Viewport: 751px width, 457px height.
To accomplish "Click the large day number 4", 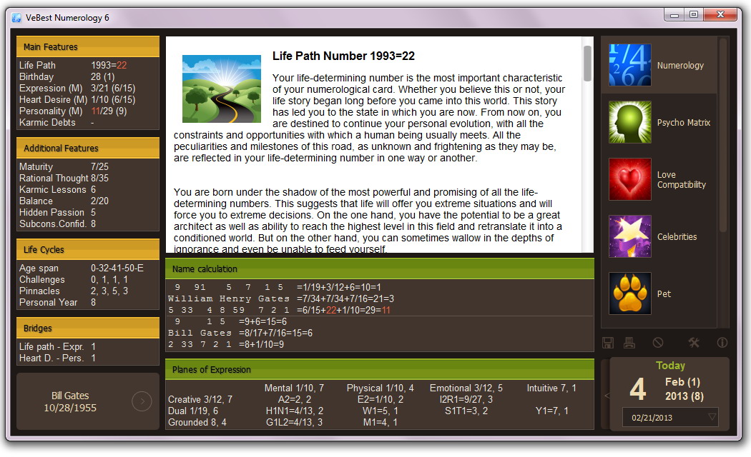I will (x=637, y=388).
